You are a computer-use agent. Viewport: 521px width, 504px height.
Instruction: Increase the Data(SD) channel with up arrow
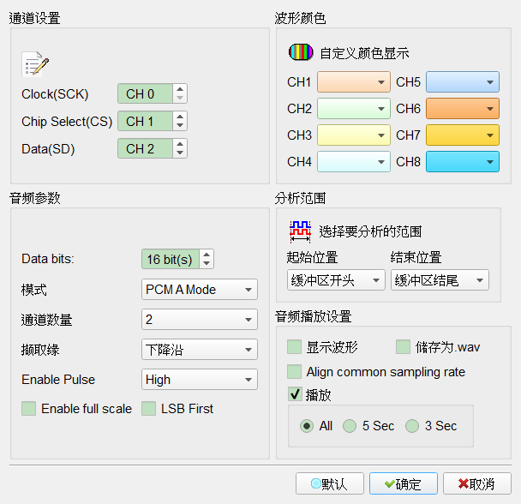point(180,144)
